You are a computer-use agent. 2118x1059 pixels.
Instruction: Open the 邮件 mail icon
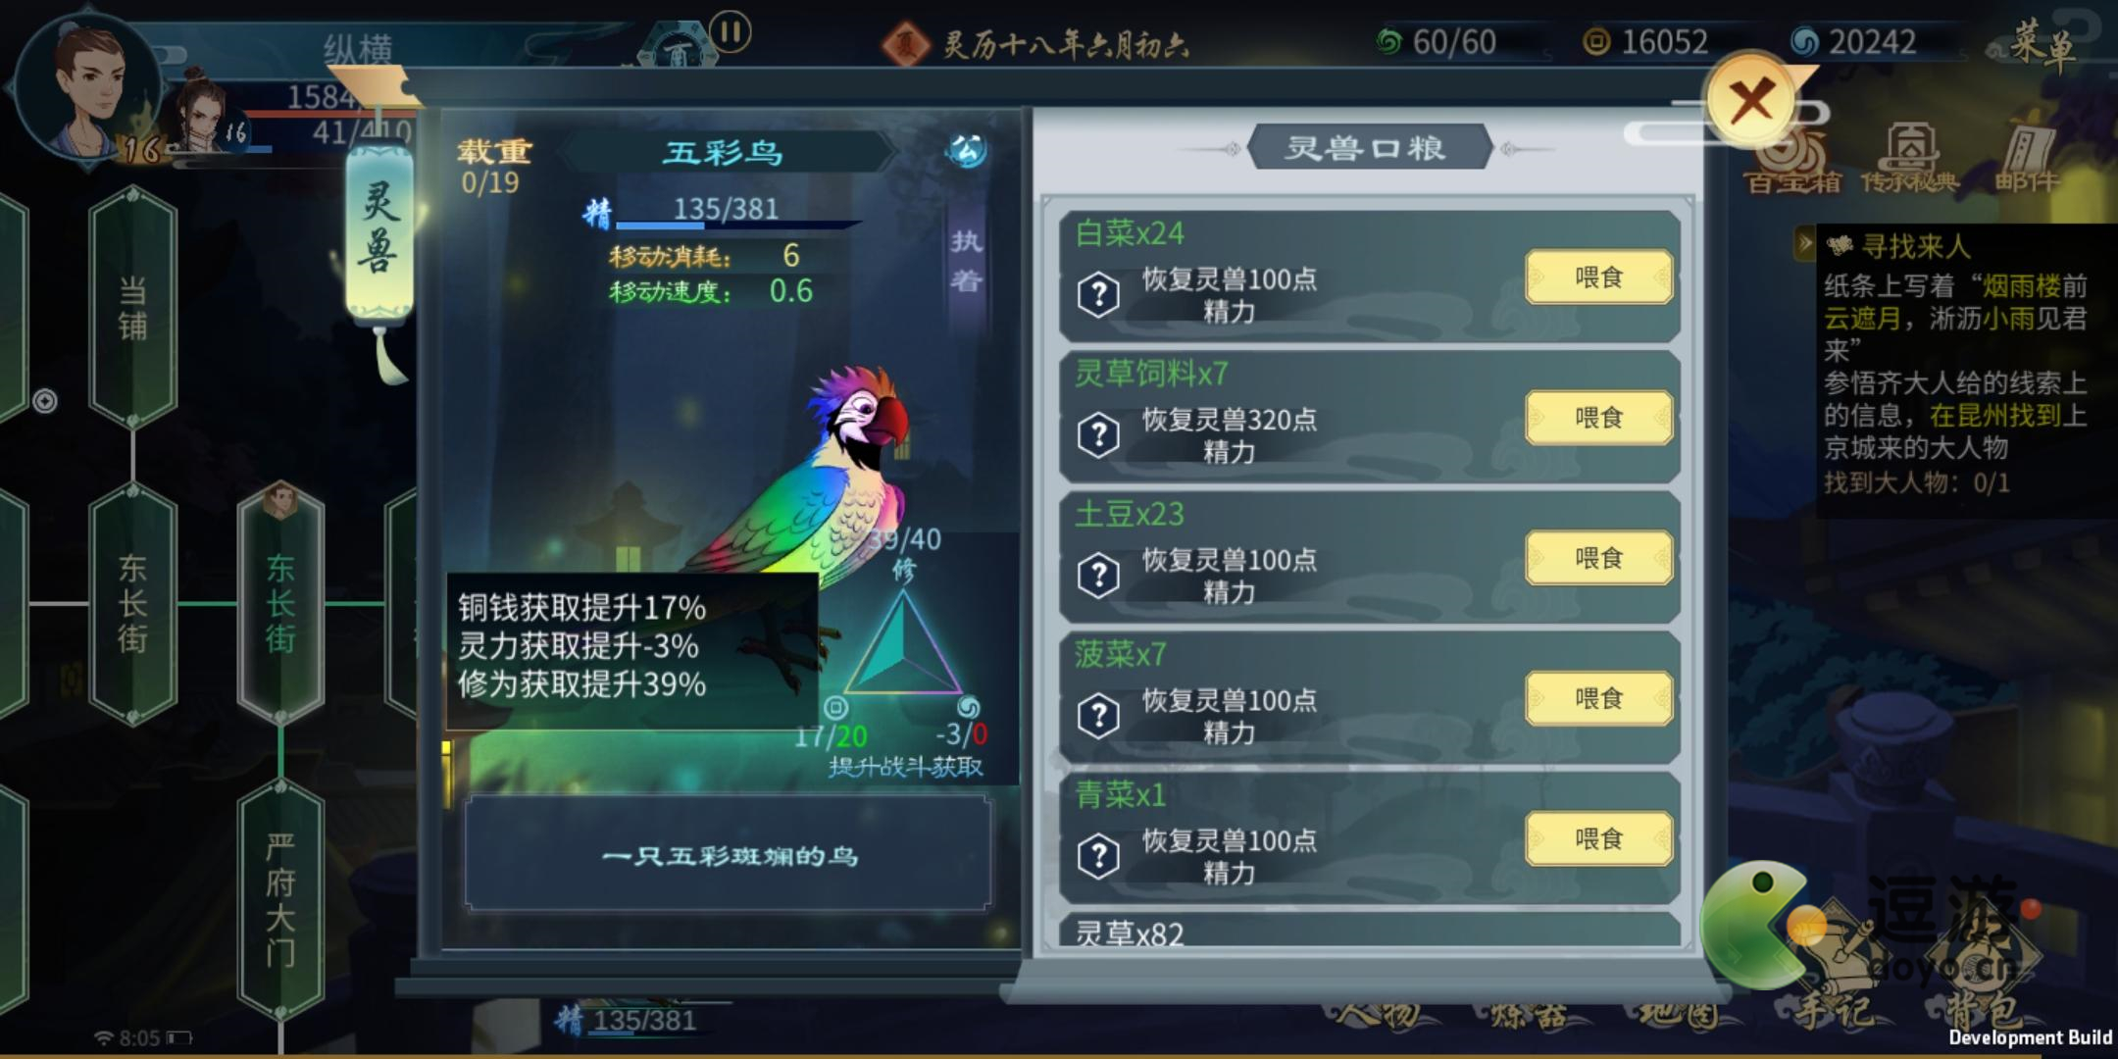coord(2028,159)
